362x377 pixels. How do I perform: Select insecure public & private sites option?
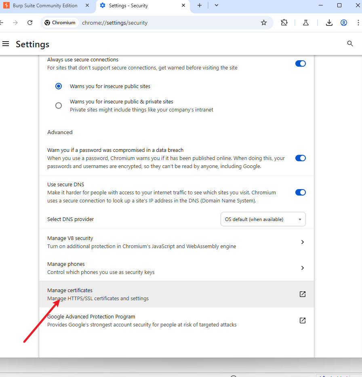click(x=59, y=105)
